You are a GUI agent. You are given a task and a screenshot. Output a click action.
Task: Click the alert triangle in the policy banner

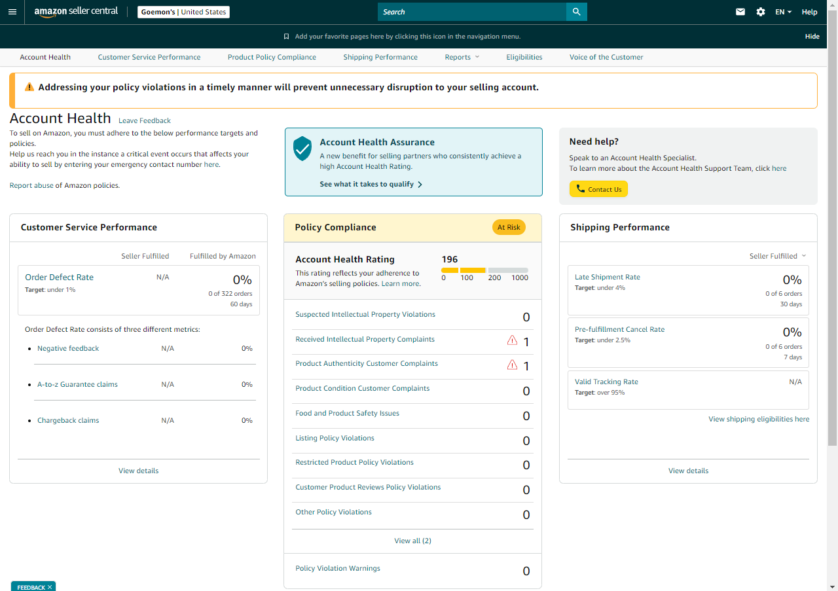[x=29, y=87]
